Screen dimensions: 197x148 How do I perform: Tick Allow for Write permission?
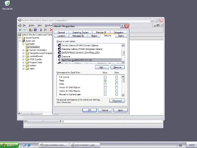tap(105, 84)
